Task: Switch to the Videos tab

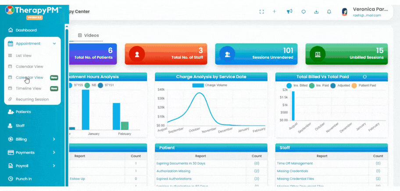Action: click(x=89, y=35)
